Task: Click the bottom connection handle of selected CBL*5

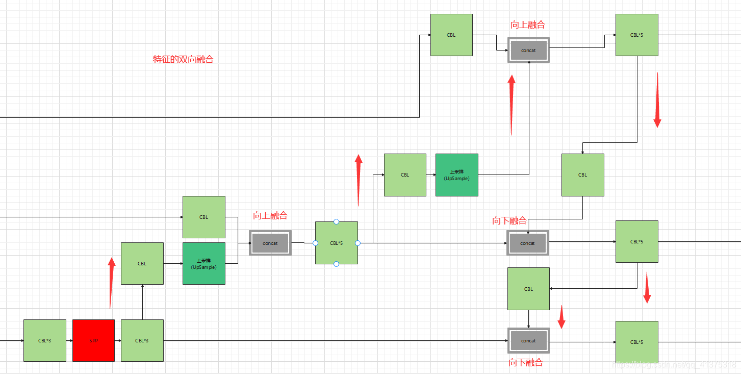Action: 336,264
